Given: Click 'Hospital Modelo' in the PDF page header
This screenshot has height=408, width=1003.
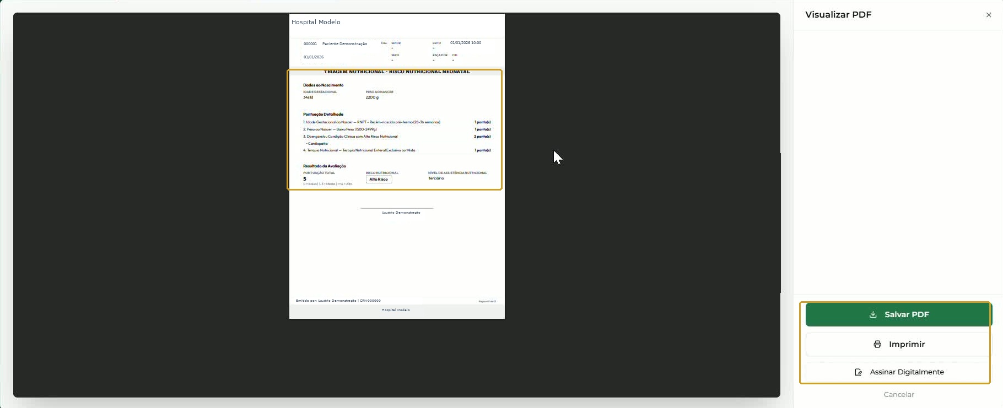Looking at the screenshot, I should (316, 22).
